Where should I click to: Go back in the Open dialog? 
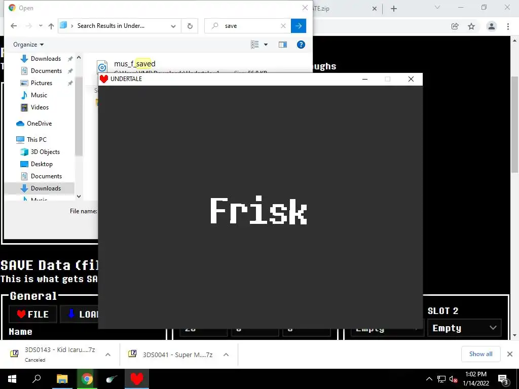pos(14,26)
